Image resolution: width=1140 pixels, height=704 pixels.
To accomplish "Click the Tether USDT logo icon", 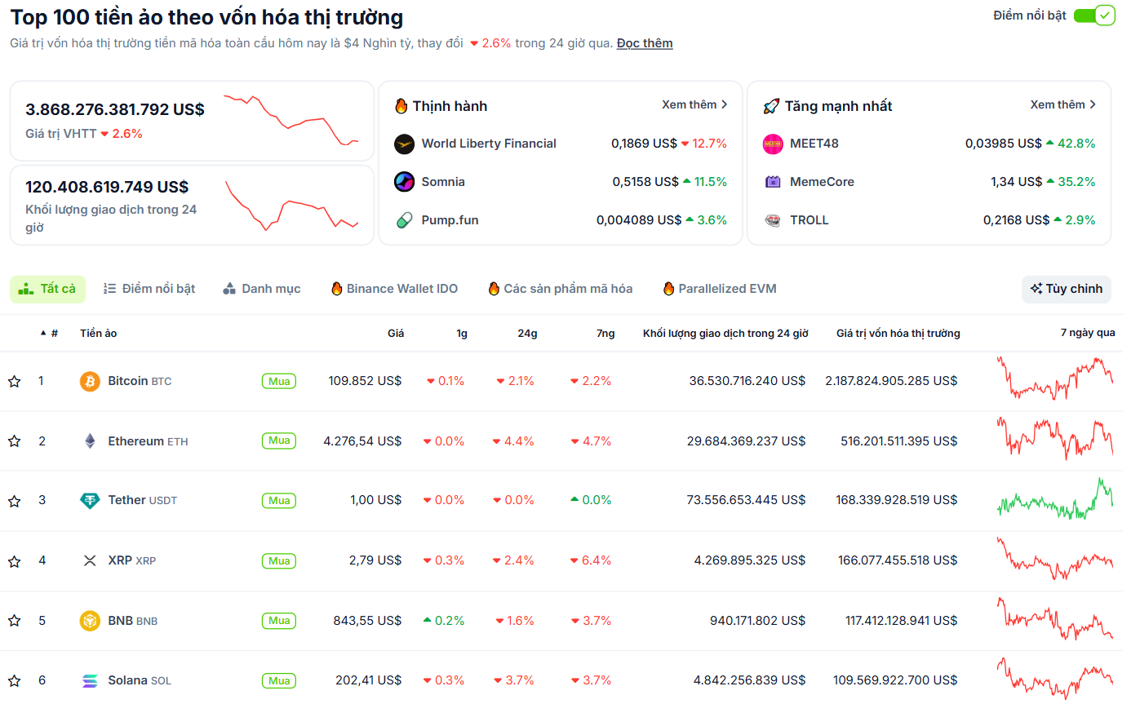I will pyautogui.click(x=90, y=500).
